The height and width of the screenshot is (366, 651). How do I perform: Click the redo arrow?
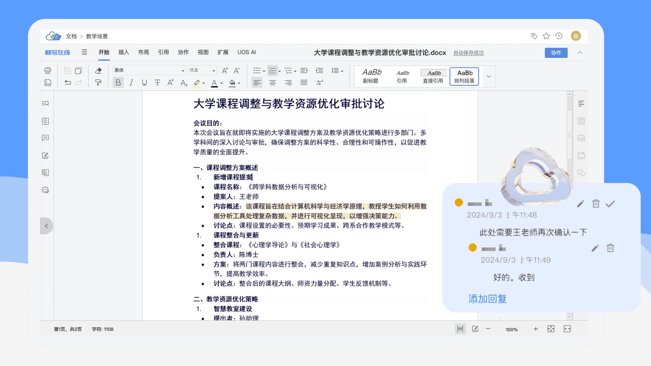click(x=79, y=82)
